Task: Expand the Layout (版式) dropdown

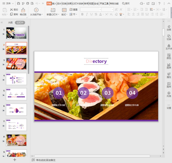Action: click(x=64, y=14)
